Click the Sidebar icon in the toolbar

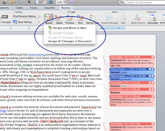coord(36,2)
